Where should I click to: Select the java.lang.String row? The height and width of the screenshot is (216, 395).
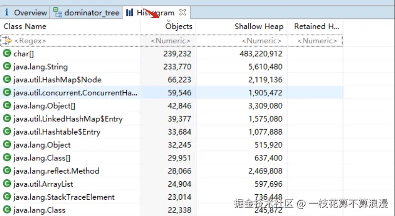171,67
